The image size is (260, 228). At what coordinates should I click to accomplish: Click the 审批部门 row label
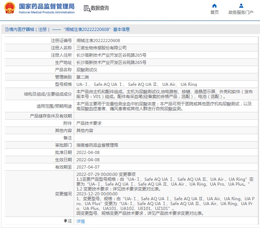click(x=63, y=145)
